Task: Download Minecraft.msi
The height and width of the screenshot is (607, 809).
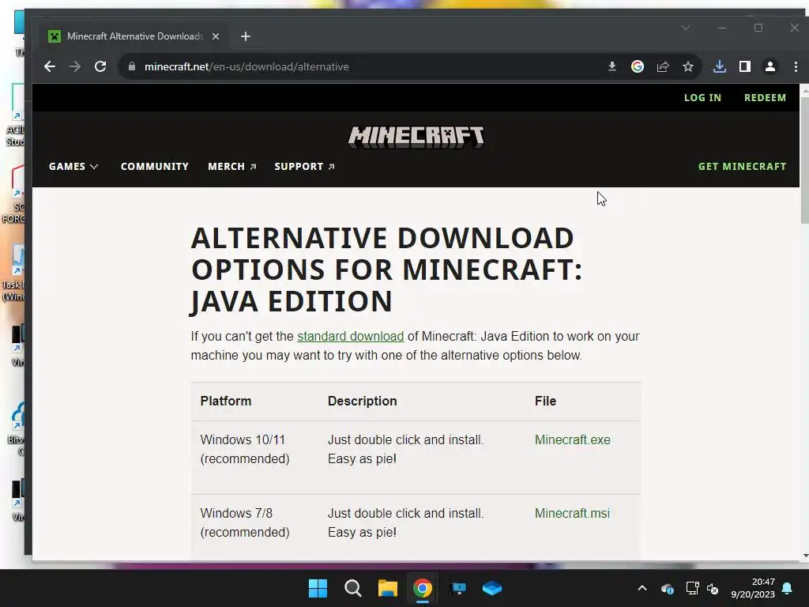Action: pos(572,513)
